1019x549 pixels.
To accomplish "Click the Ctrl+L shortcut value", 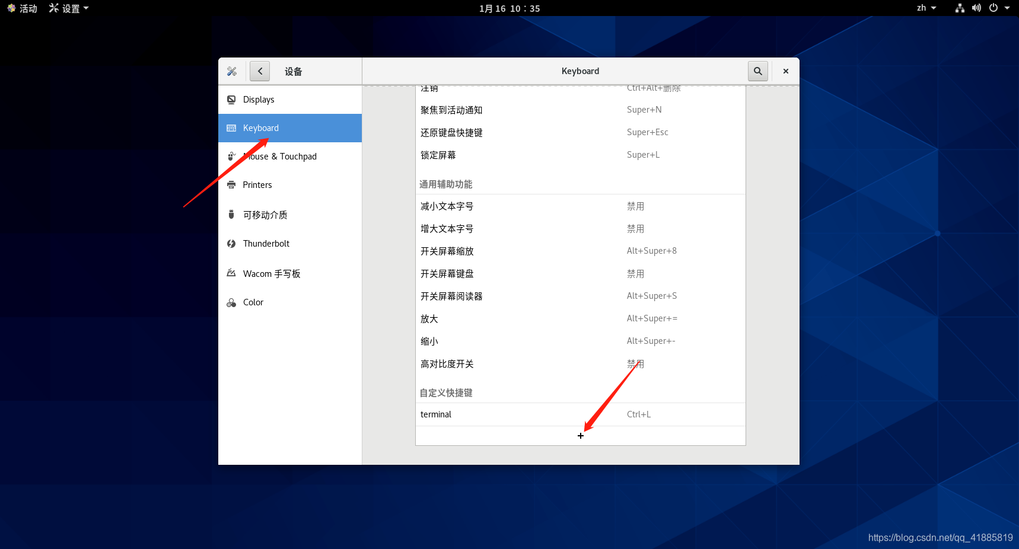I will point(639,414).
